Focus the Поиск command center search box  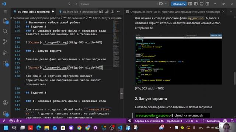pyautogui.click(x=118, y=4)
